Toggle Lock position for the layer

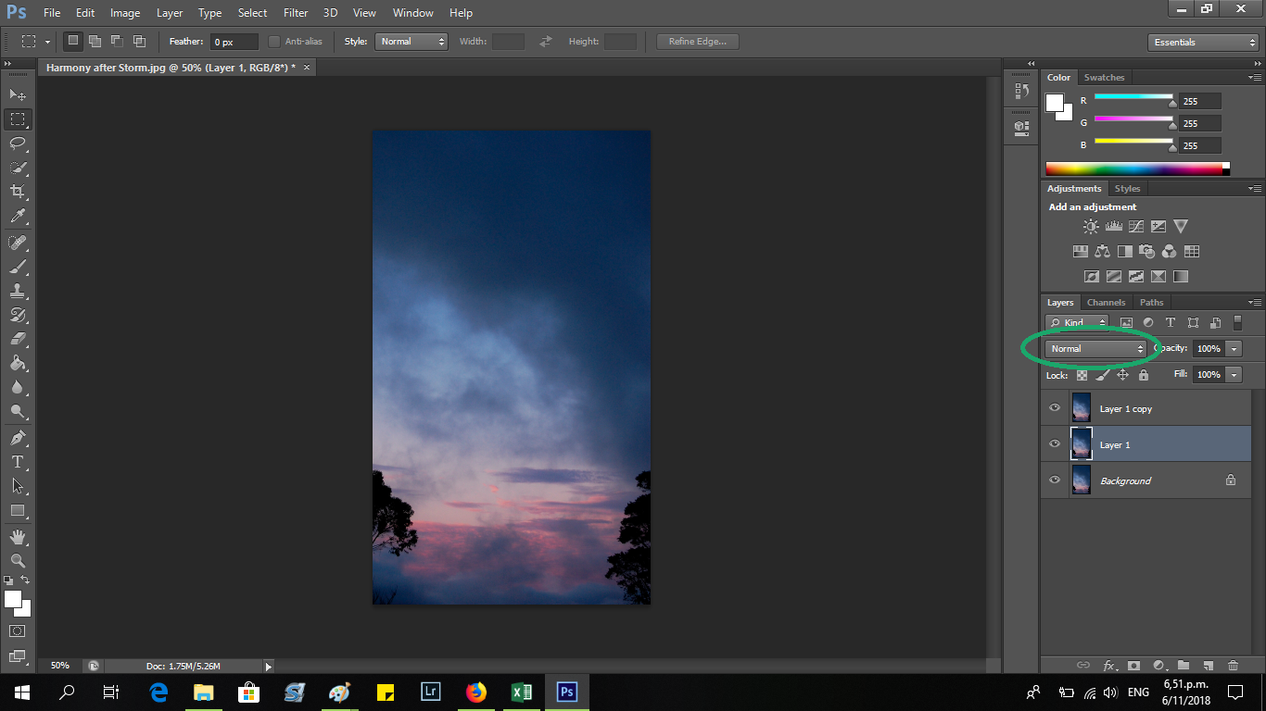pos(1122,375)
